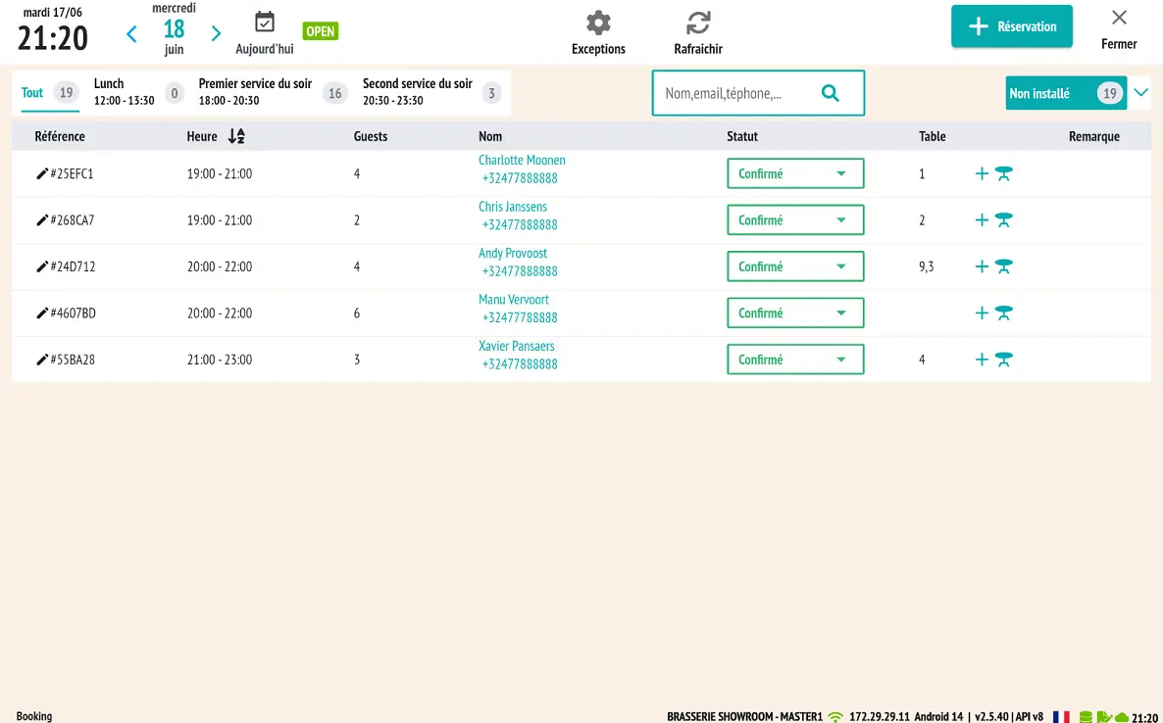Select Premier service du soir tab
This screenshot has height=723, width=1163.
(x=255, y=92)
